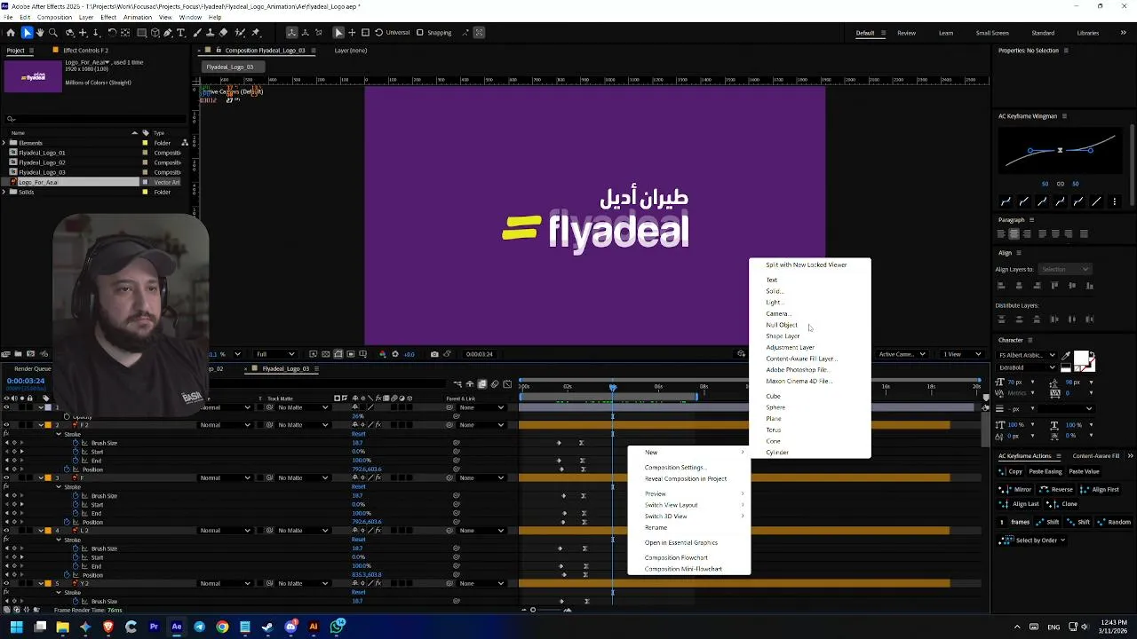Collapse Stroke group under layer F 2

tap(59, 434)
